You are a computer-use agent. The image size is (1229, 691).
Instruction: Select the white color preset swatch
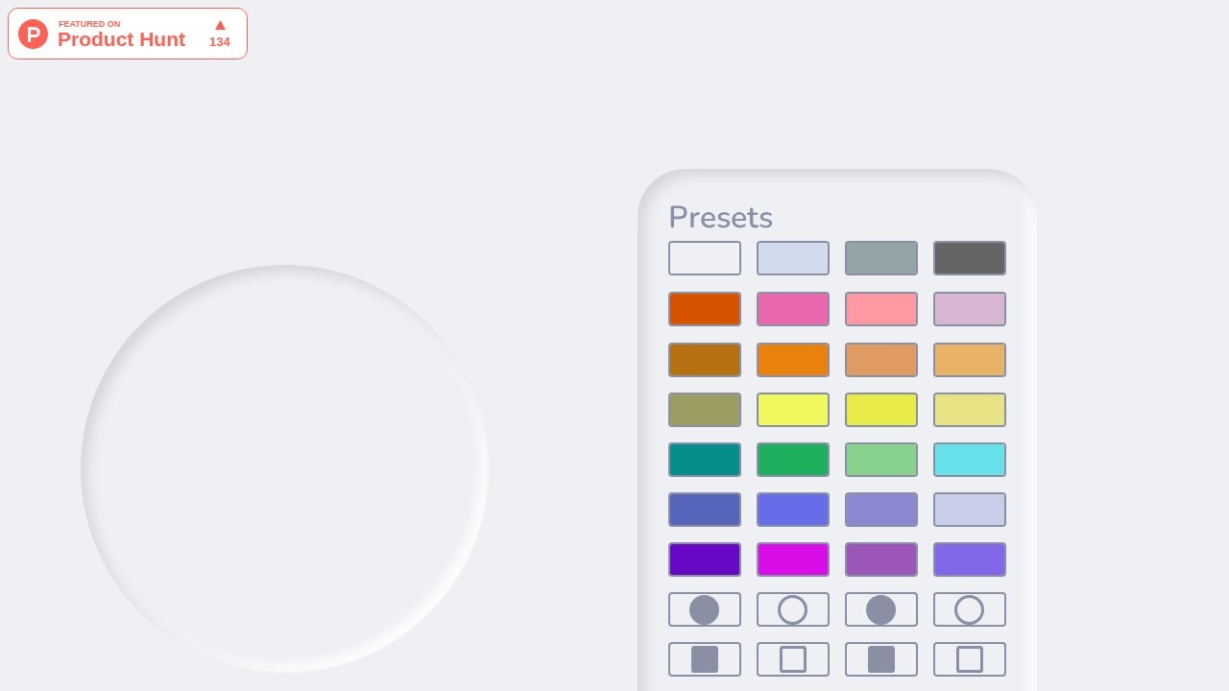click(x=705, y=258)
